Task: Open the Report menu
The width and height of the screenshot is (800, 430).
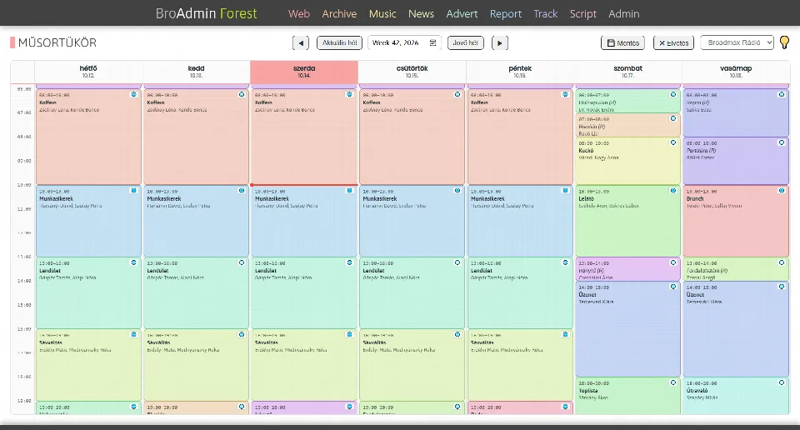Action: [x=506, y=14]
